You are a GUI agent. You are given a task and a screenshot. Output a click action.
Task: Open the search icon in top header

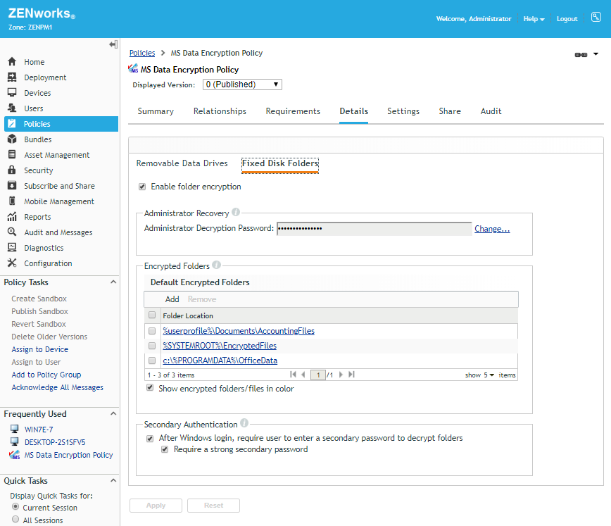(596, 17)
